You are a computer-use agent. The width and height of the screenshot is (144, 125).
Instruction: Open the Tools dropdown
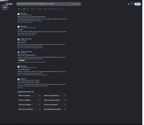[61, 9]
